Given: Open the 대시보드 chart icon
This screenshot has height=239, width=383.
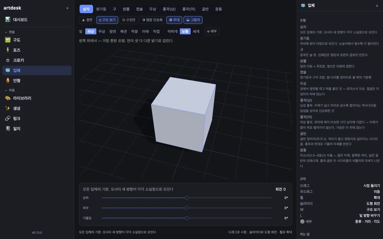Looking at the screenshot, I should point(8,20).
